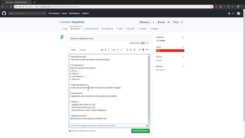Open the Settings tab
The image size is (245, 138).
[x=154, y=29]
